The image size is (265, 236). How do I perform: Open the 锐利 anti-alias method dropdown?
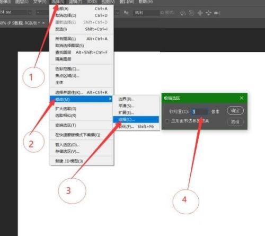point(146,13)
